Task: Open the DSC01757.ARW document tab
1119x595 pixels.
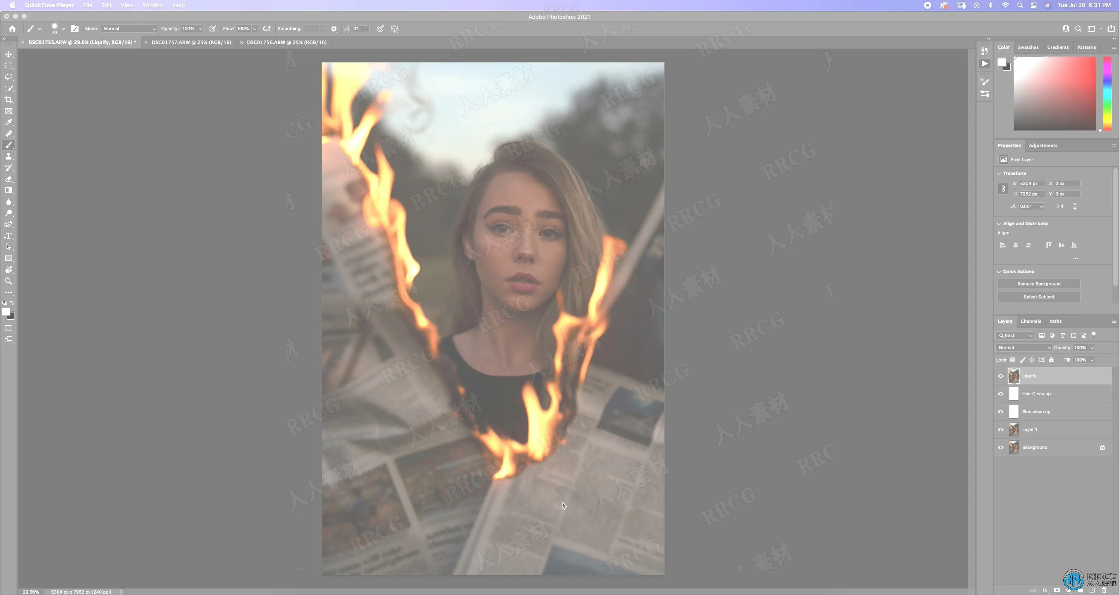Action: pos(191,42)
